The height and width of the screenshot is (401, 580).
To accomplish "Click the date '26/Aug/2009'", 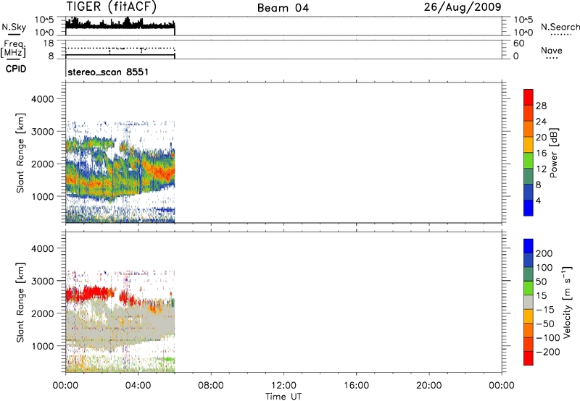I will [x=463, y=7].
